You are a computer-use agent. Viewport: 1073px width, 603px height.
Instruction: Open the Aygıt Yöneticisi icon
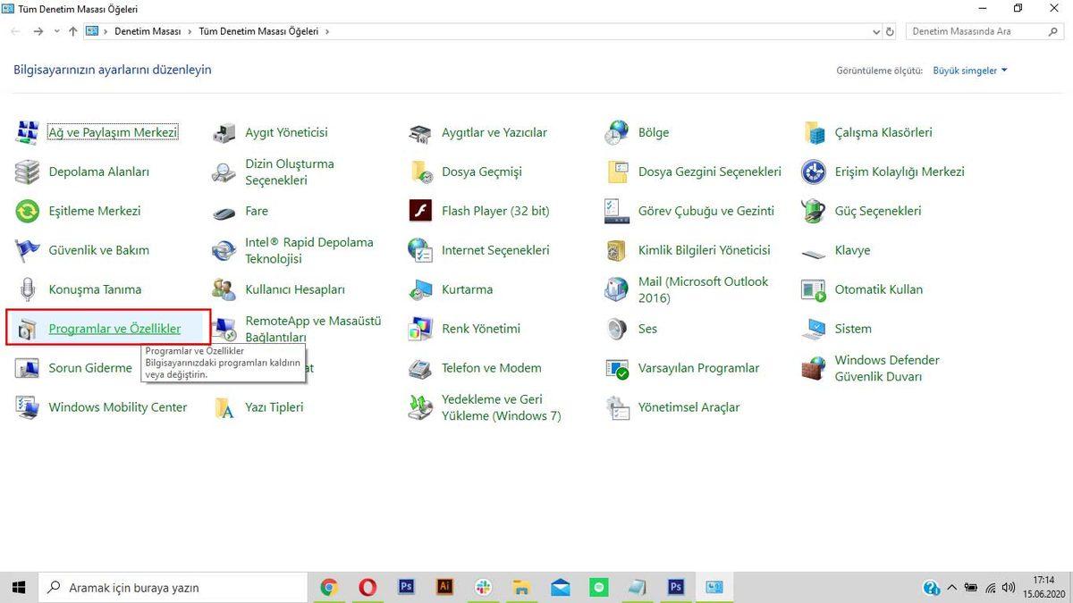[x=224, y=133]
